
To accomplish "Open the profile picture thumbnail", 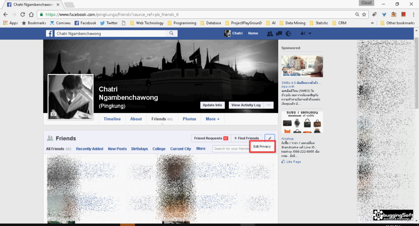I will pos(70,97).
